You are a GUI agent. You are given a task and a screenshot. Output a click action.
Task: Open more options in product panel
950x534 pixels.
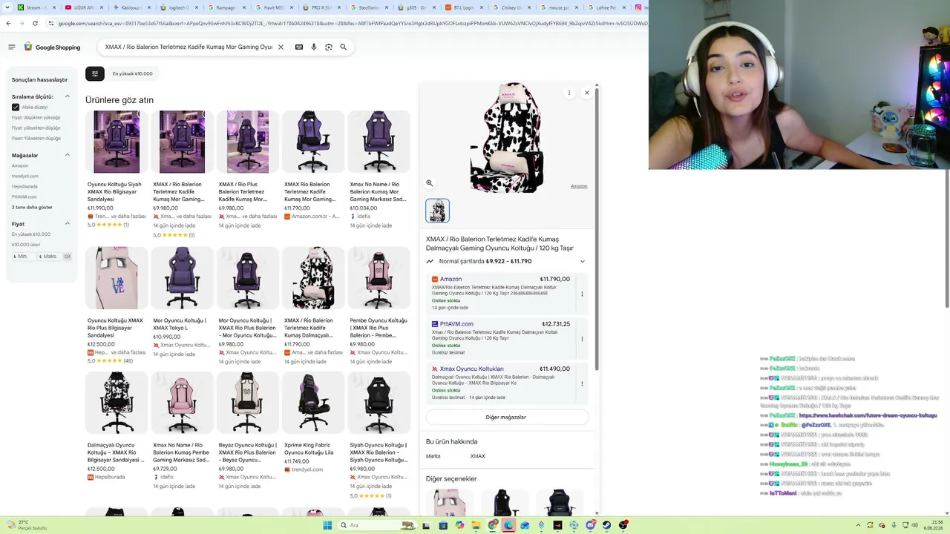tap(569, 93)
